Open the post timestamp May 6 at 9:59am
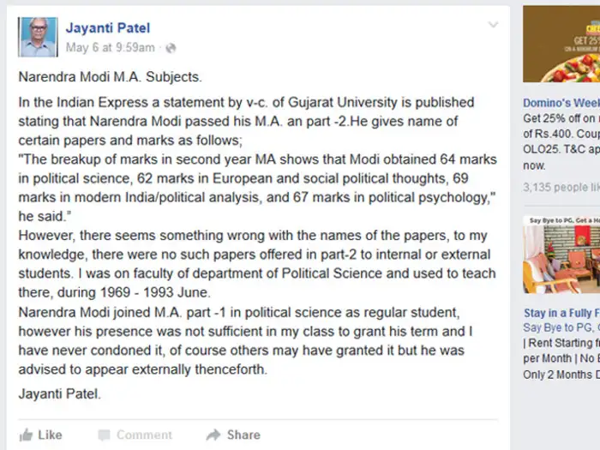 tap(111, 48)
